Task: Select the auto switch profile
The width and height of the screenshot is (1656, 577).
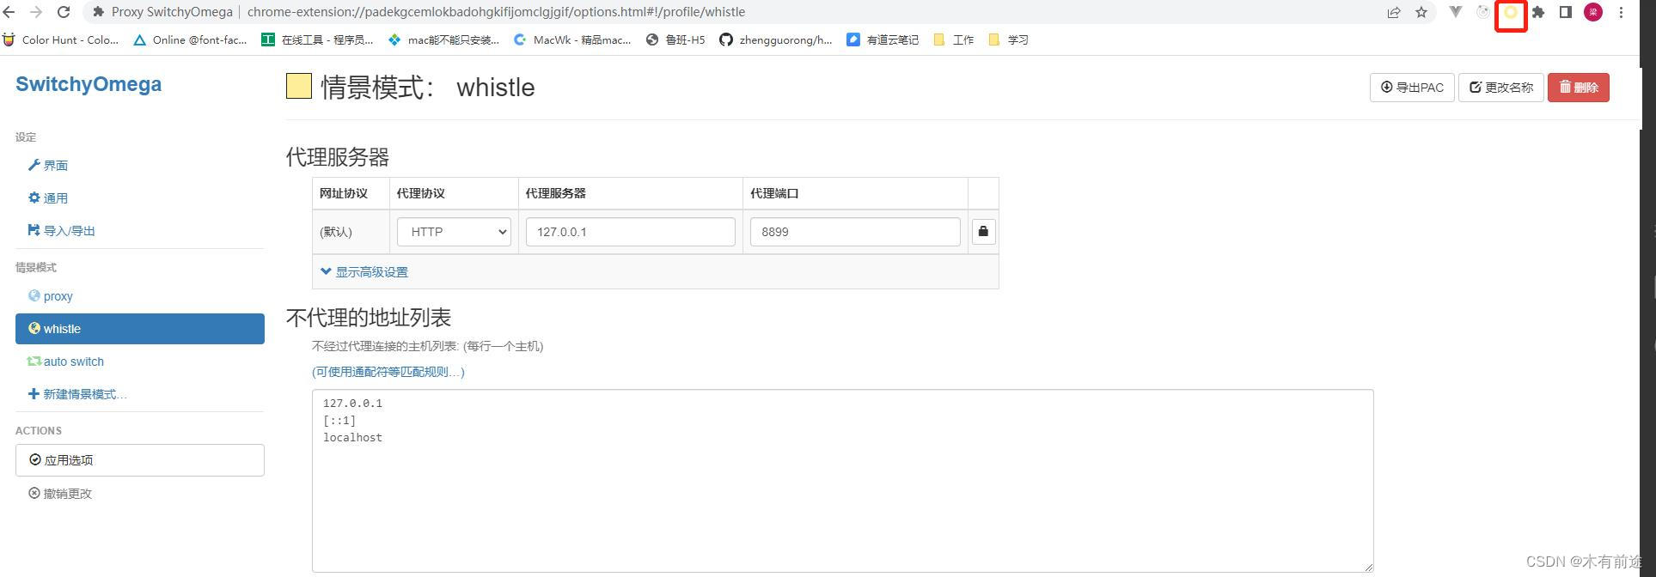Action: pos(140,361)
